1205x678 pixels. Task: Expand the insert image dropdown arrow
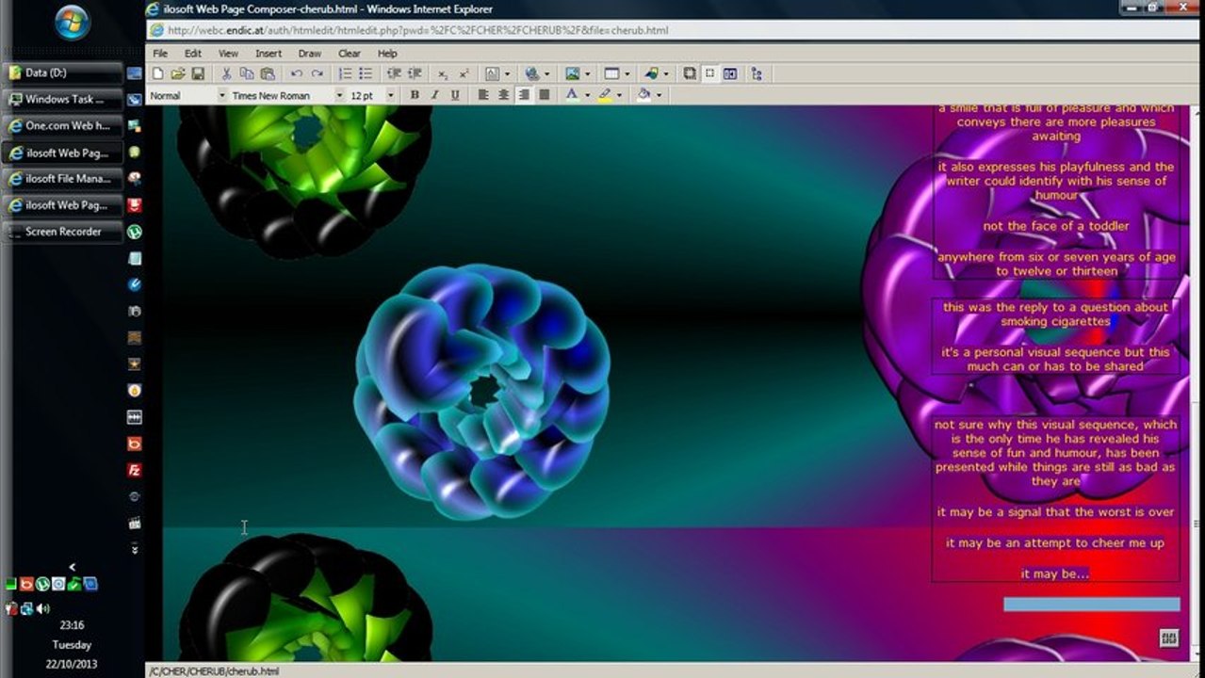(587, 73)
